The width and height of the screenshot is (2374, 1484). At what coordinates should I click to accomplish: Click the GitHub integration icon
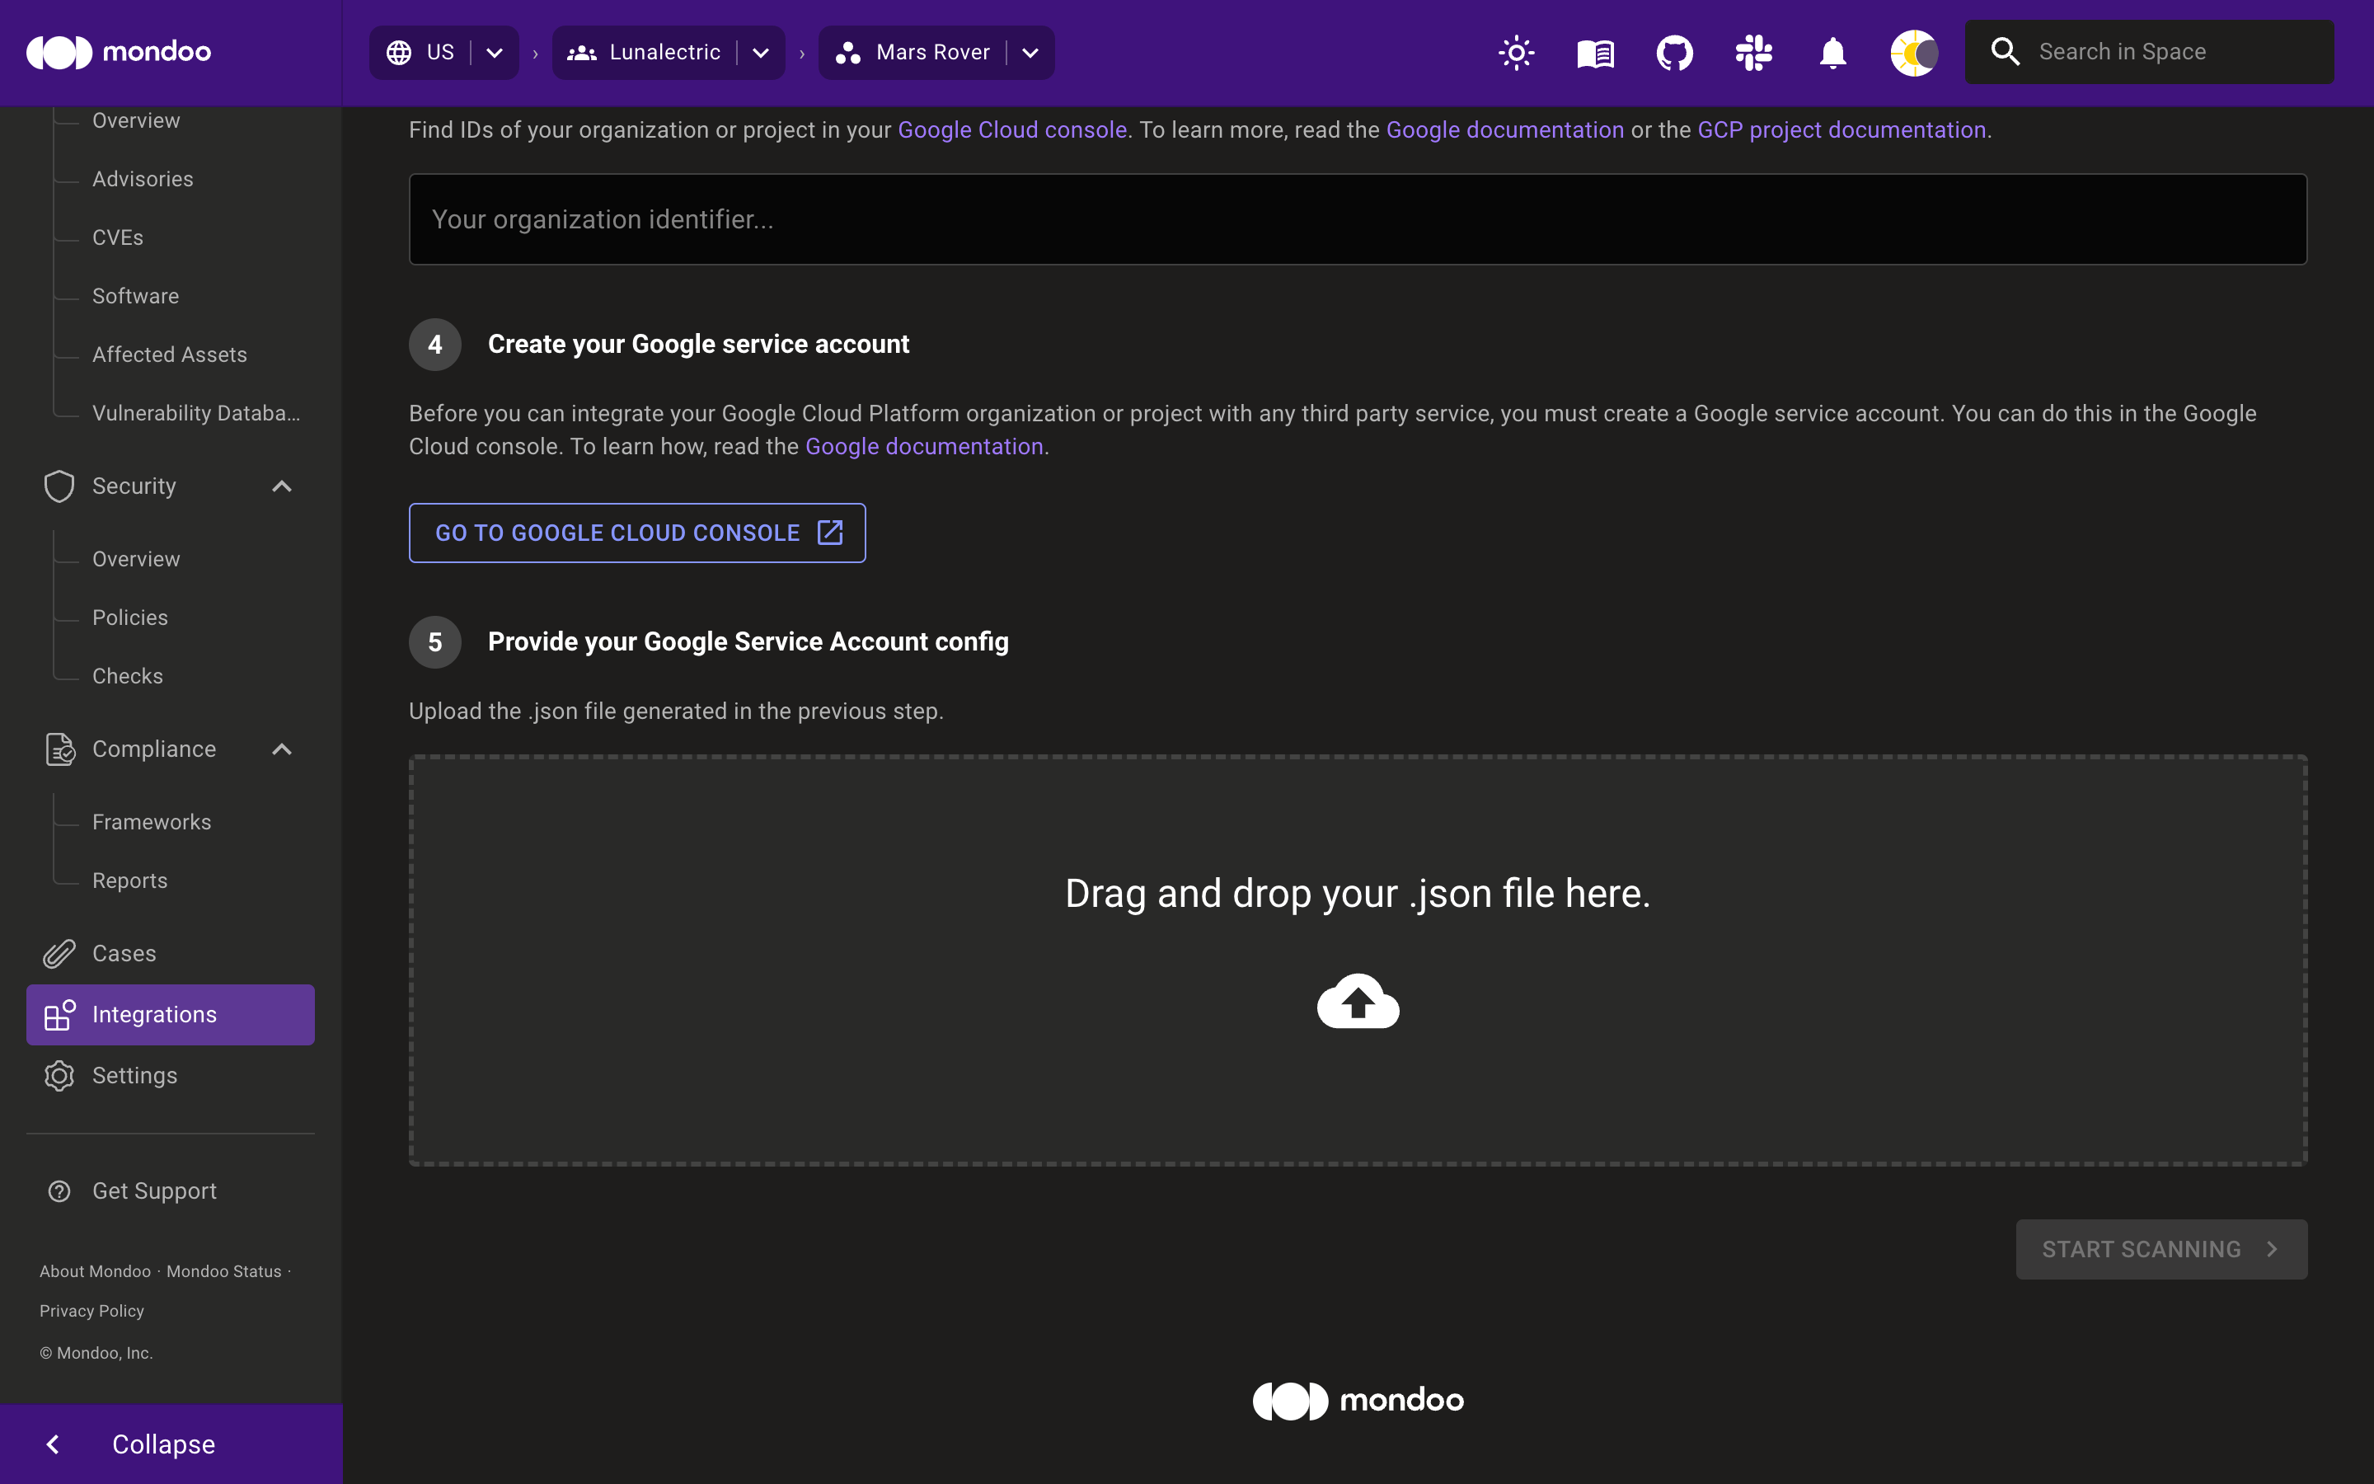(x=1675, y=51)
